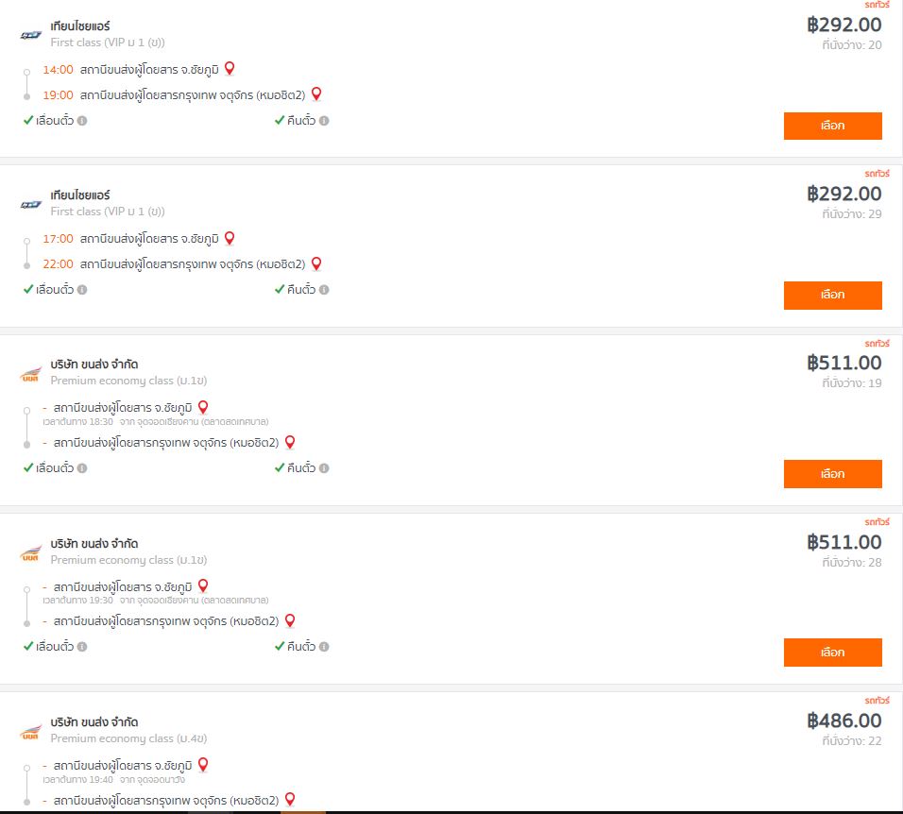903x814 pixels.
Task: Click Thianchai Air logo on the 14:00 trip
Action: [31, 35]
